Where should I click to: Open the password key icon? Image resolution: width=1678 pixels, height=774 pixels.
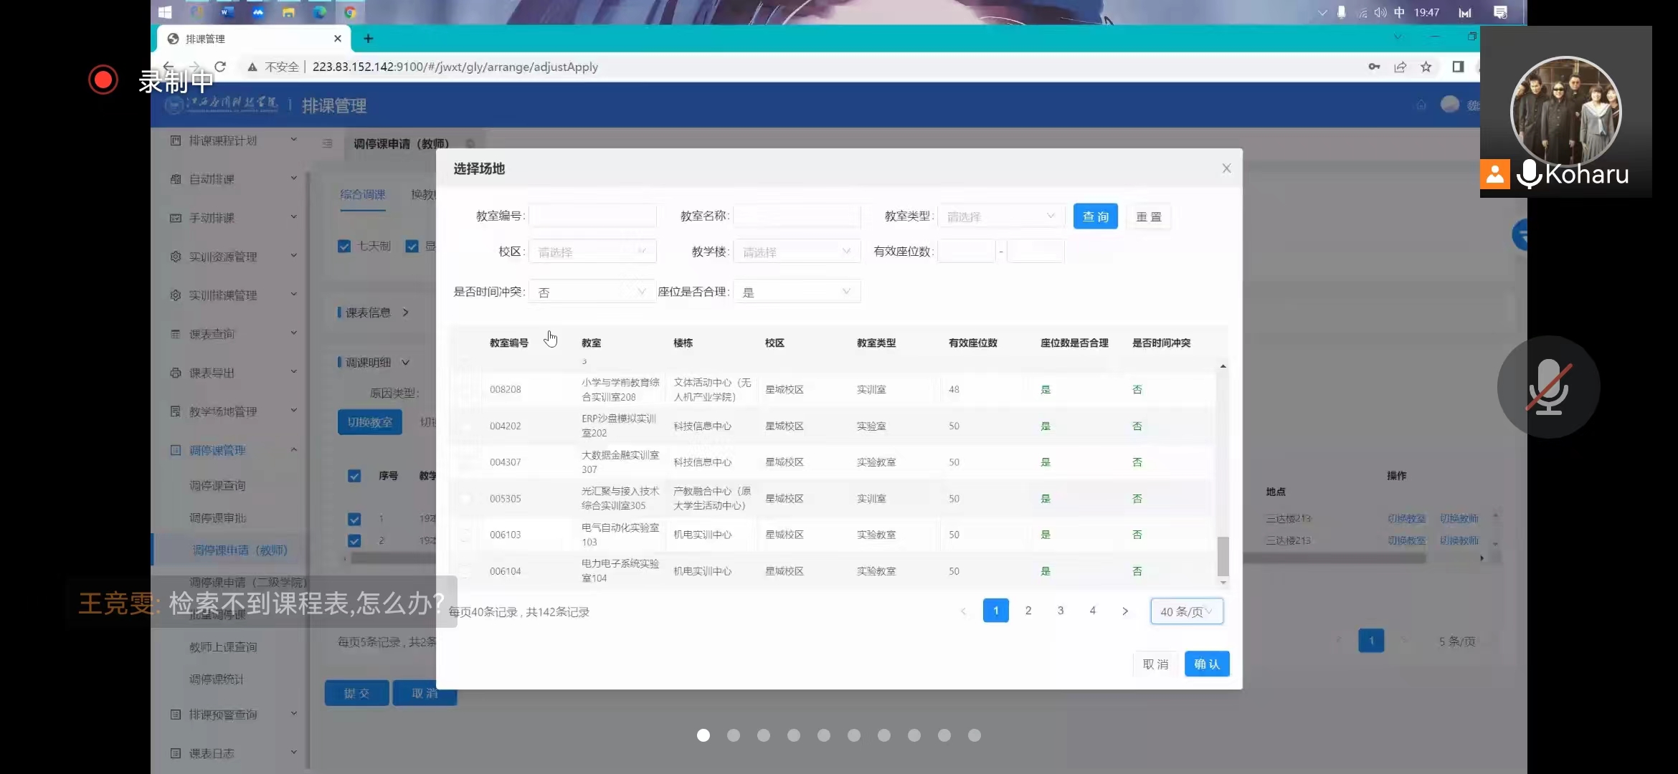(x=1374, y=67)
